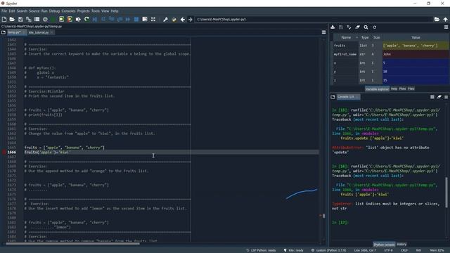This screenshot has height=253, width=450.
Task: Stop debugging with the blue square
Action: tap(136, 19)
